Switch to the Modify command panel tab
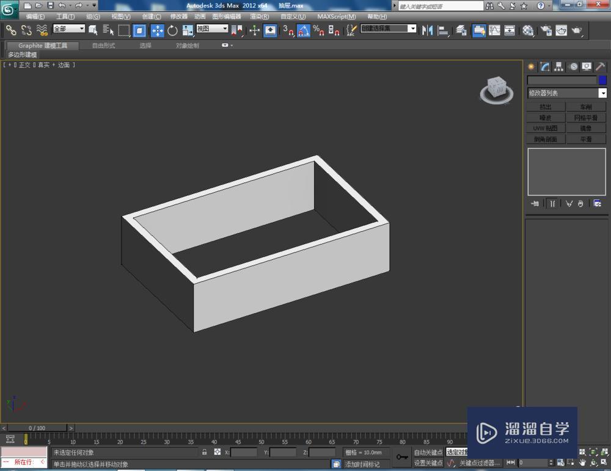Image resolution: width=611 pixels, height=471 pixels. pos(545,67)
